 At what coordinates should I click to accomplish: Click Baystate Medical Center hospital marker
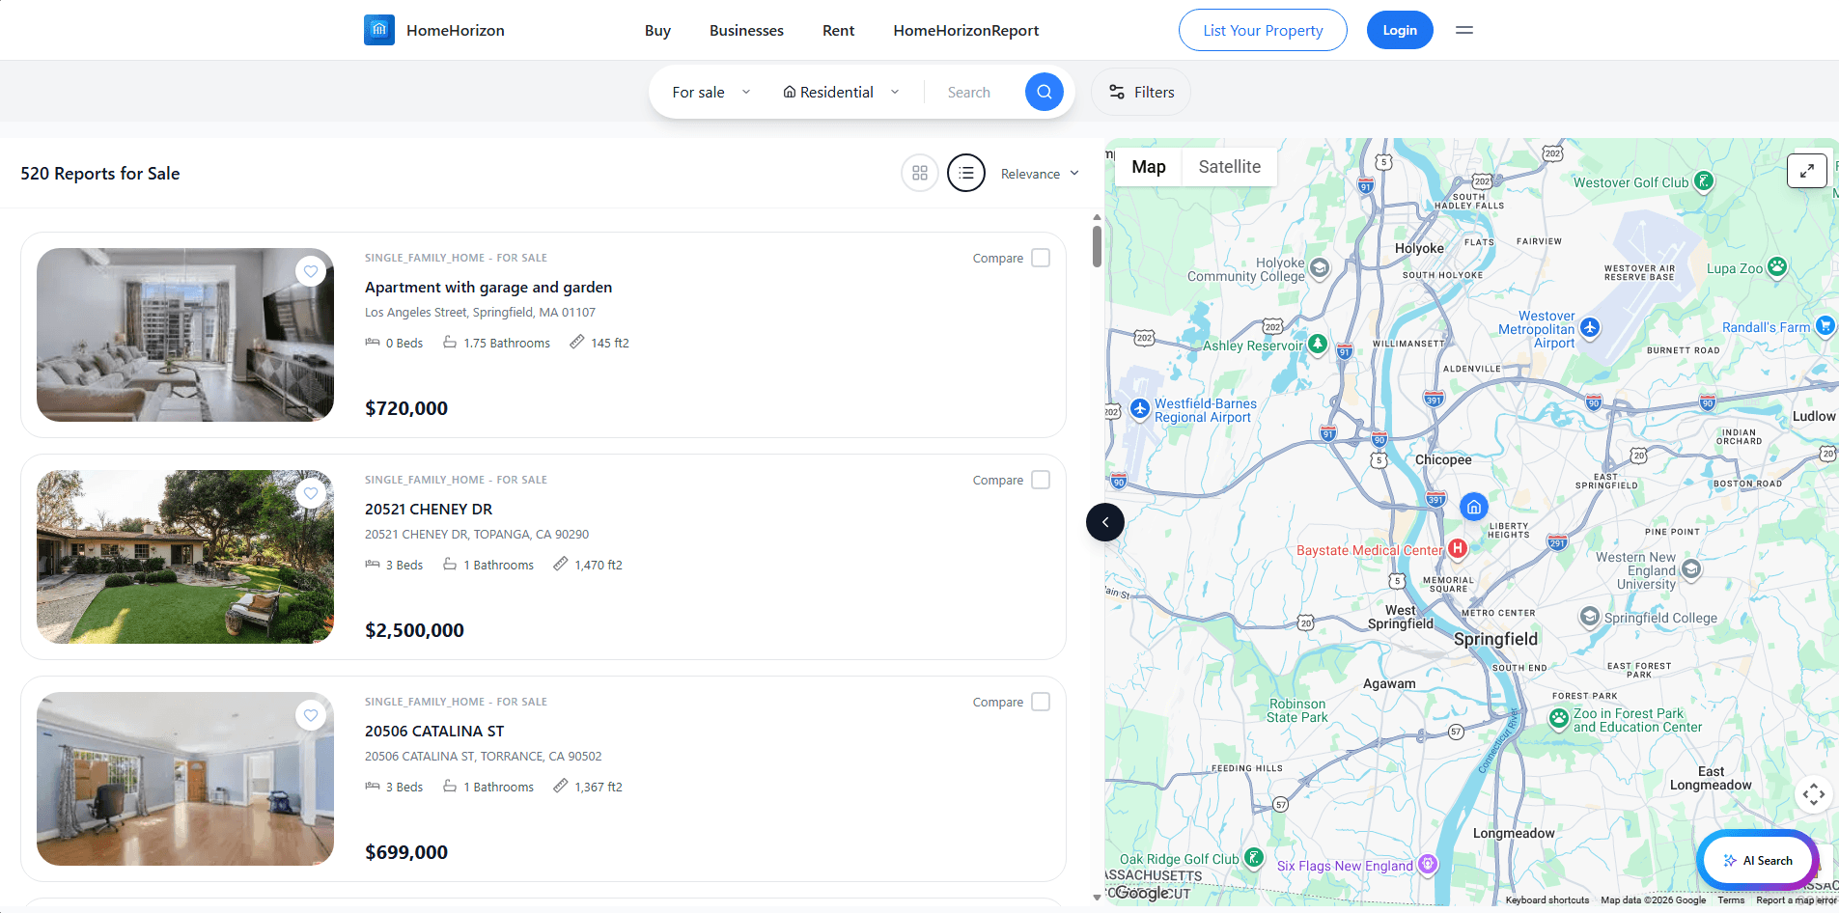(x=1458, y=548)
